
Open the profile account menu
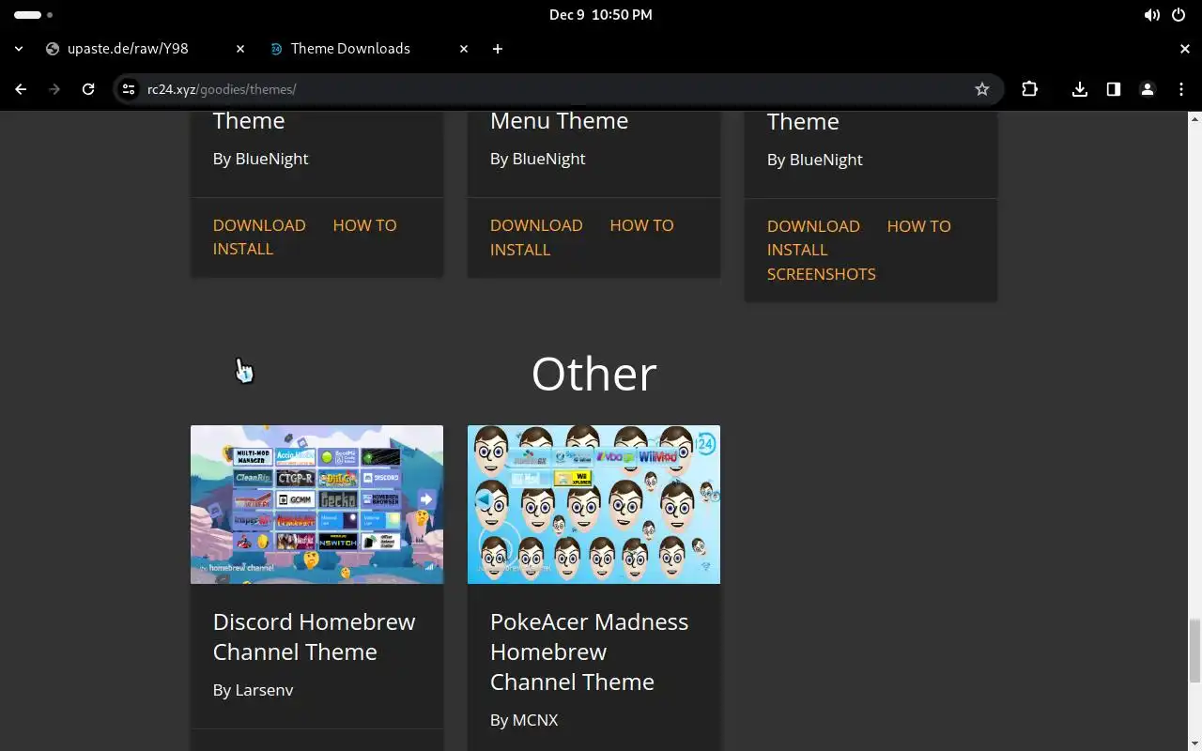click(x=1148, y=89)
